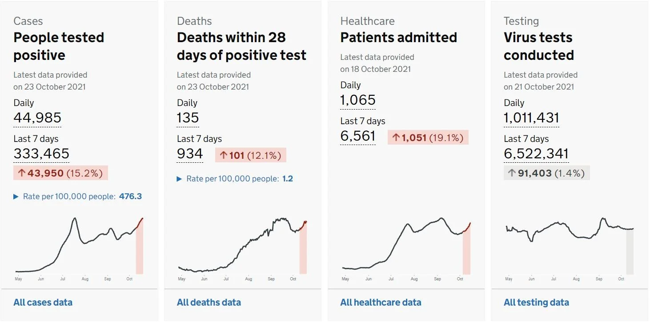Open All testing data link

click(536, 302)
